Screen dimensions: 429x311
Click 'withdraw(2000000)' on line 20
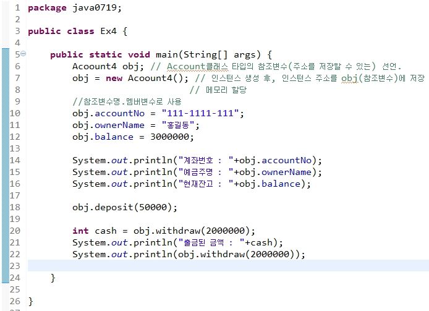click(203, 231)
